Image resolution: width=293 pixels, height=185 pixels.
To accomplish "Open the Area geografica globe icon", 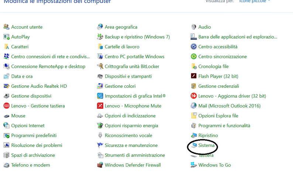I will [x=100, y=27].
